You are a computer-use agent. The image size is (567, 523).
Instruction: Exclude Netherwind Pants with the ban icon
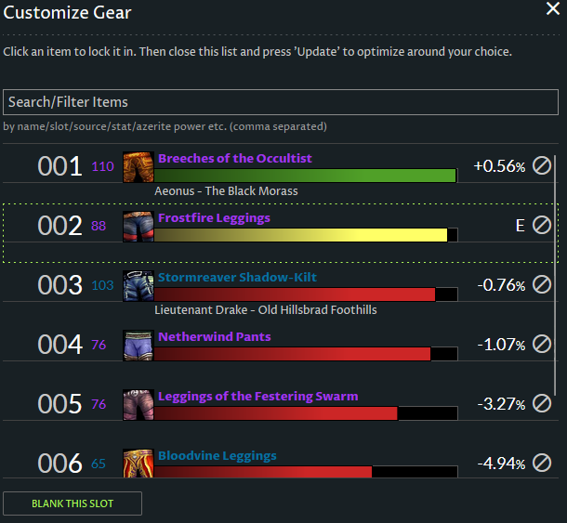tap(541, 345)
